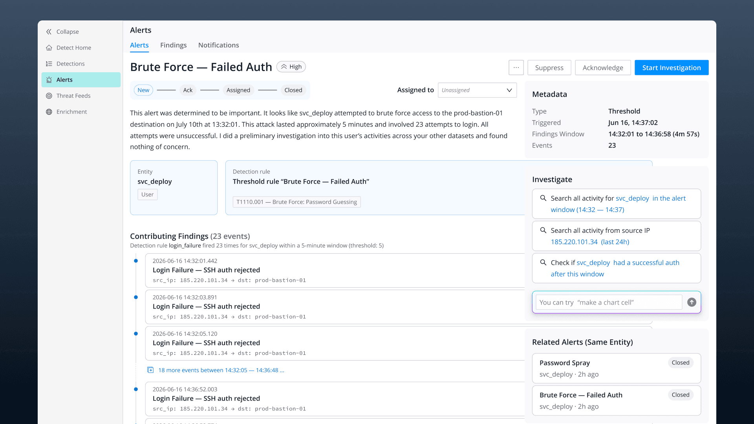Click the Collapse double-chevron icon
The height and width of the screenshot is (424, 754).
49,32
